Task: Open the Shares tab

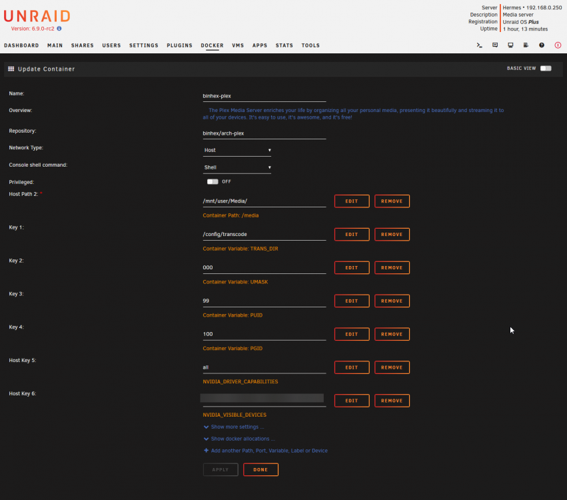Action: click(x=83, y=45)
